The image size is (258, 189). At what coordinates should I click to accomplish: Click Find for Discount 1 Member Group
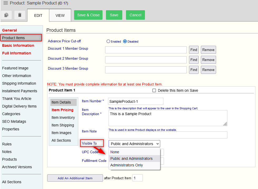(194, 50)
